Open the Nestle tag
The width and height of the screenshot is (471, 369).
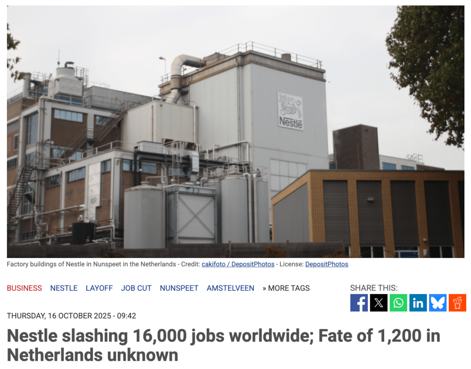pyautogui.click(x=64, y=288)
